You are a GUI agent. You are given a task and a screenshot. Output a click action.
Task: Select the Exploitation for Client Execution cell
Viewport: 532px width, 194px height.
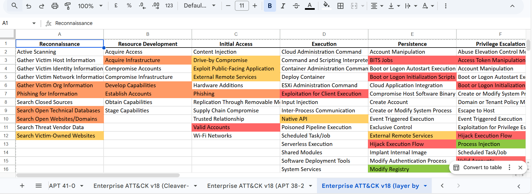point(324,94)
